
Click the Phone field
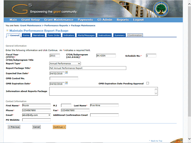(36, 110)
